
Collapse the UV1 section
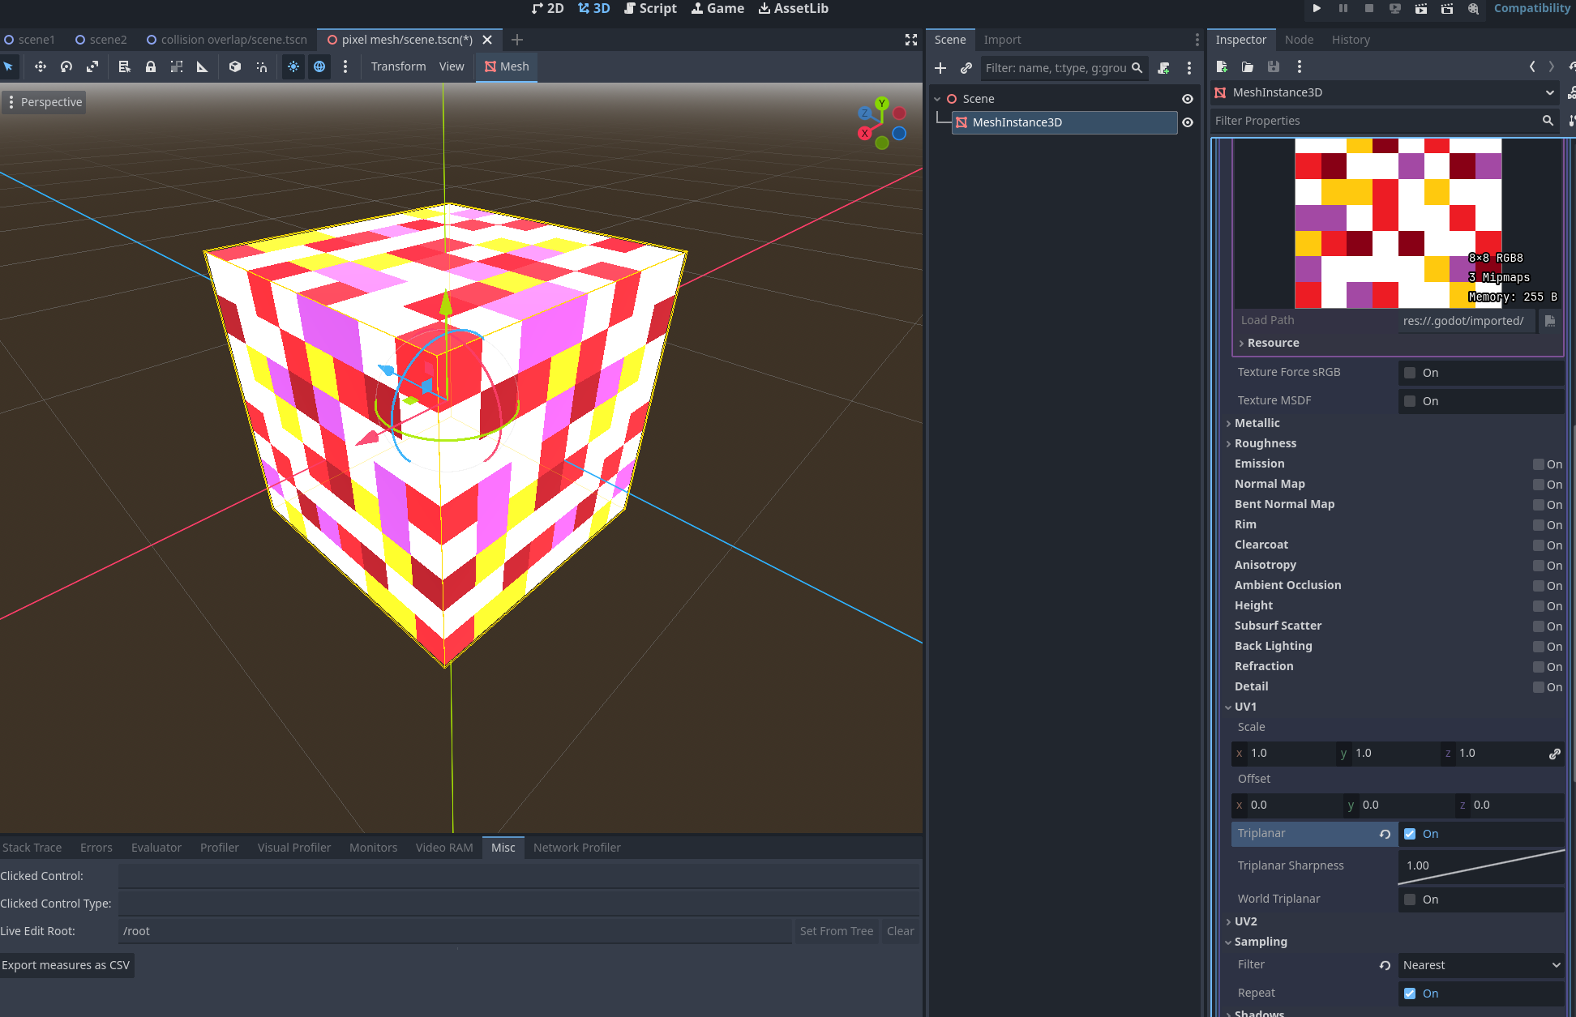coord(1245,707)
